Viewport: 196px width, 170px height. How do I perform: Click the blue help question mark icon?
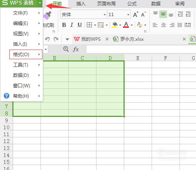7,96
